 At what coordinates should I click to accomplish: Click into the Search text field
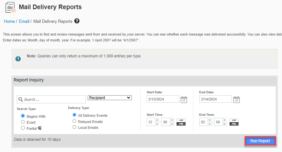tap(52, 99)
